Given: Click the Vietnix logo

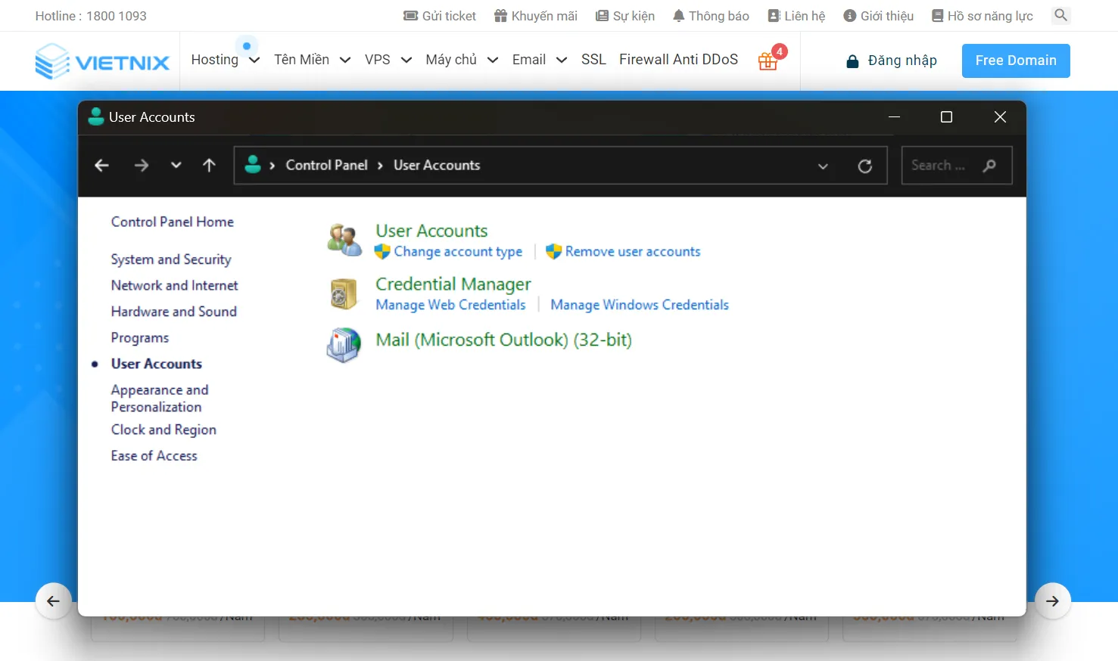Looking at the screenshot, I should click(x=103, y=61).
